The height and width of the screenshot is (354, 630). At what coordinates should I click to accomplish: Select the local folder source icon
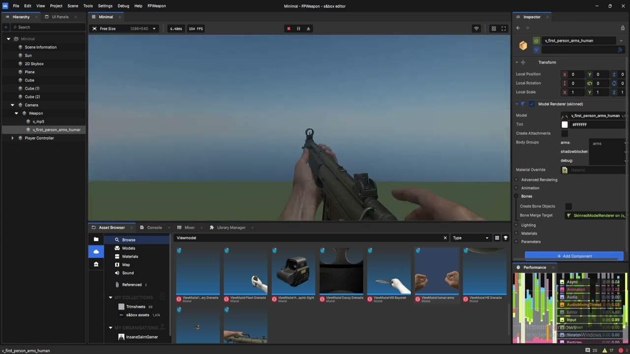[x=96, y=239]
